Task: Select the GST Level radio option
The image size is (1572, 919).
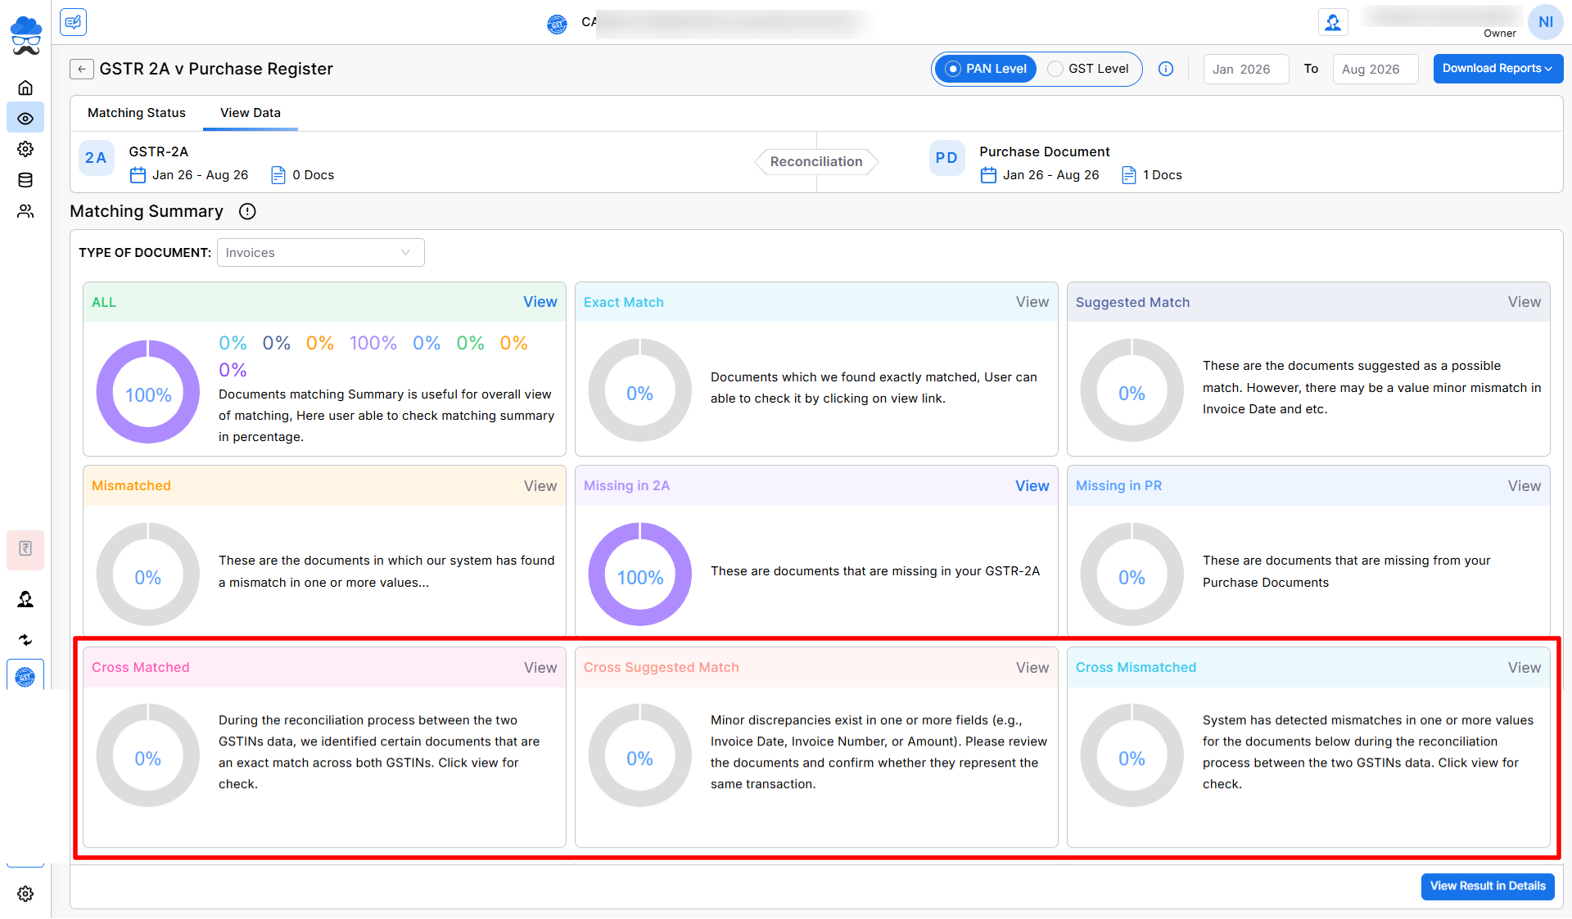Action: (x=1089, y=69)
